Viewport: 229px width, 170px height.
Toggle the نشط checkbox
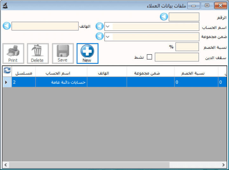tap(149, 57)
